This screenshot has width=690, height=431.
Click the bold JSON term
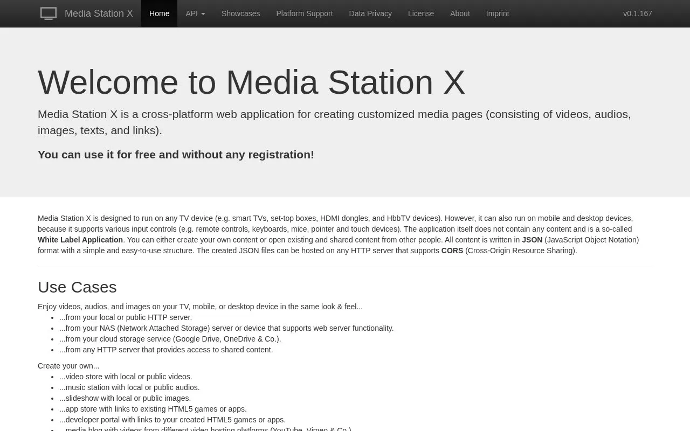tap(532, 240)
